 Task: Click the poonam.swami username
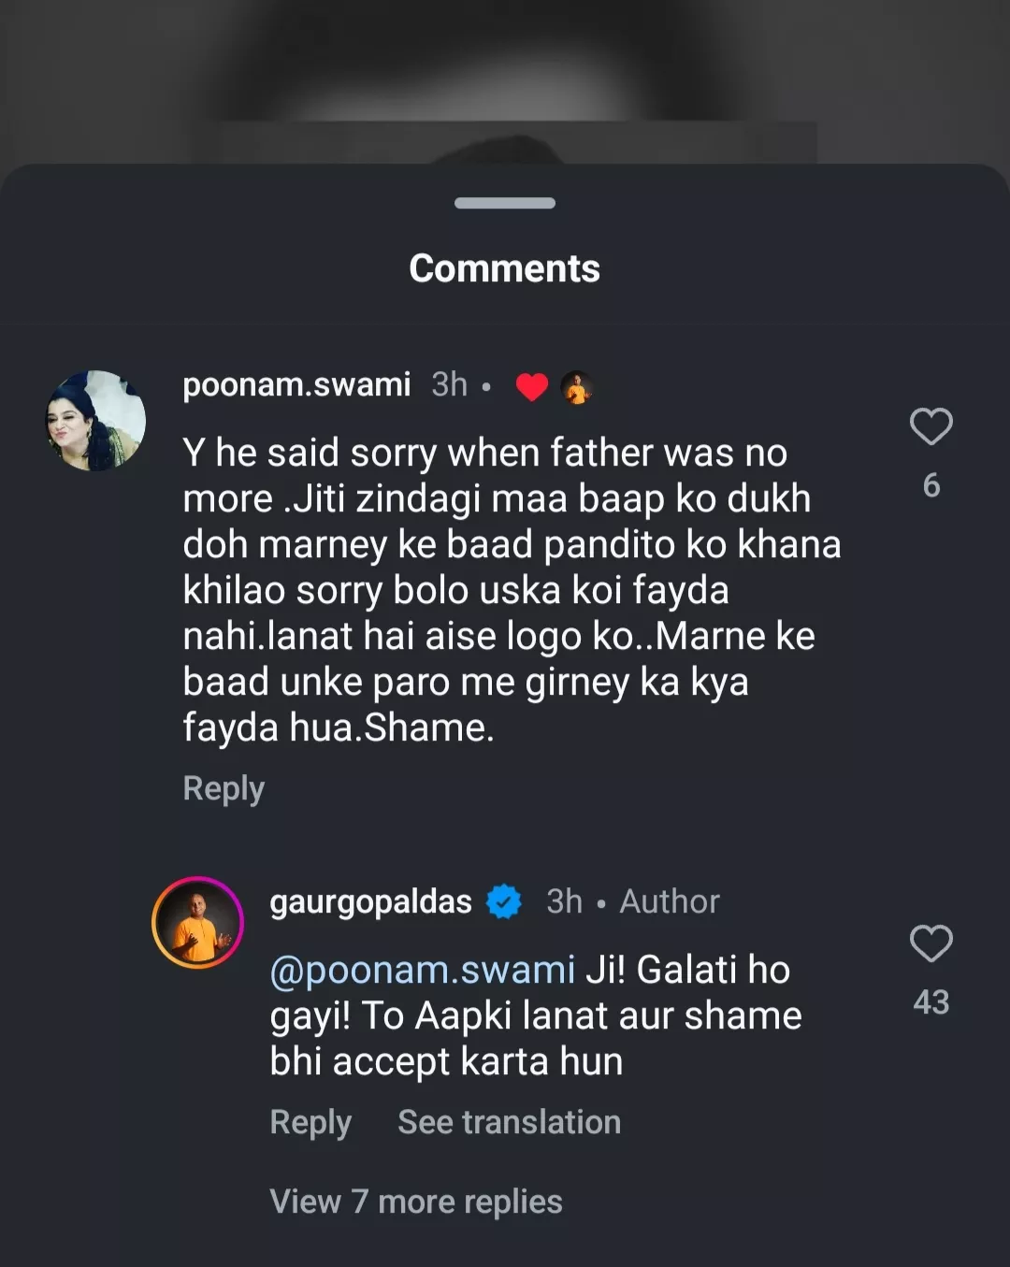(296, 384)
